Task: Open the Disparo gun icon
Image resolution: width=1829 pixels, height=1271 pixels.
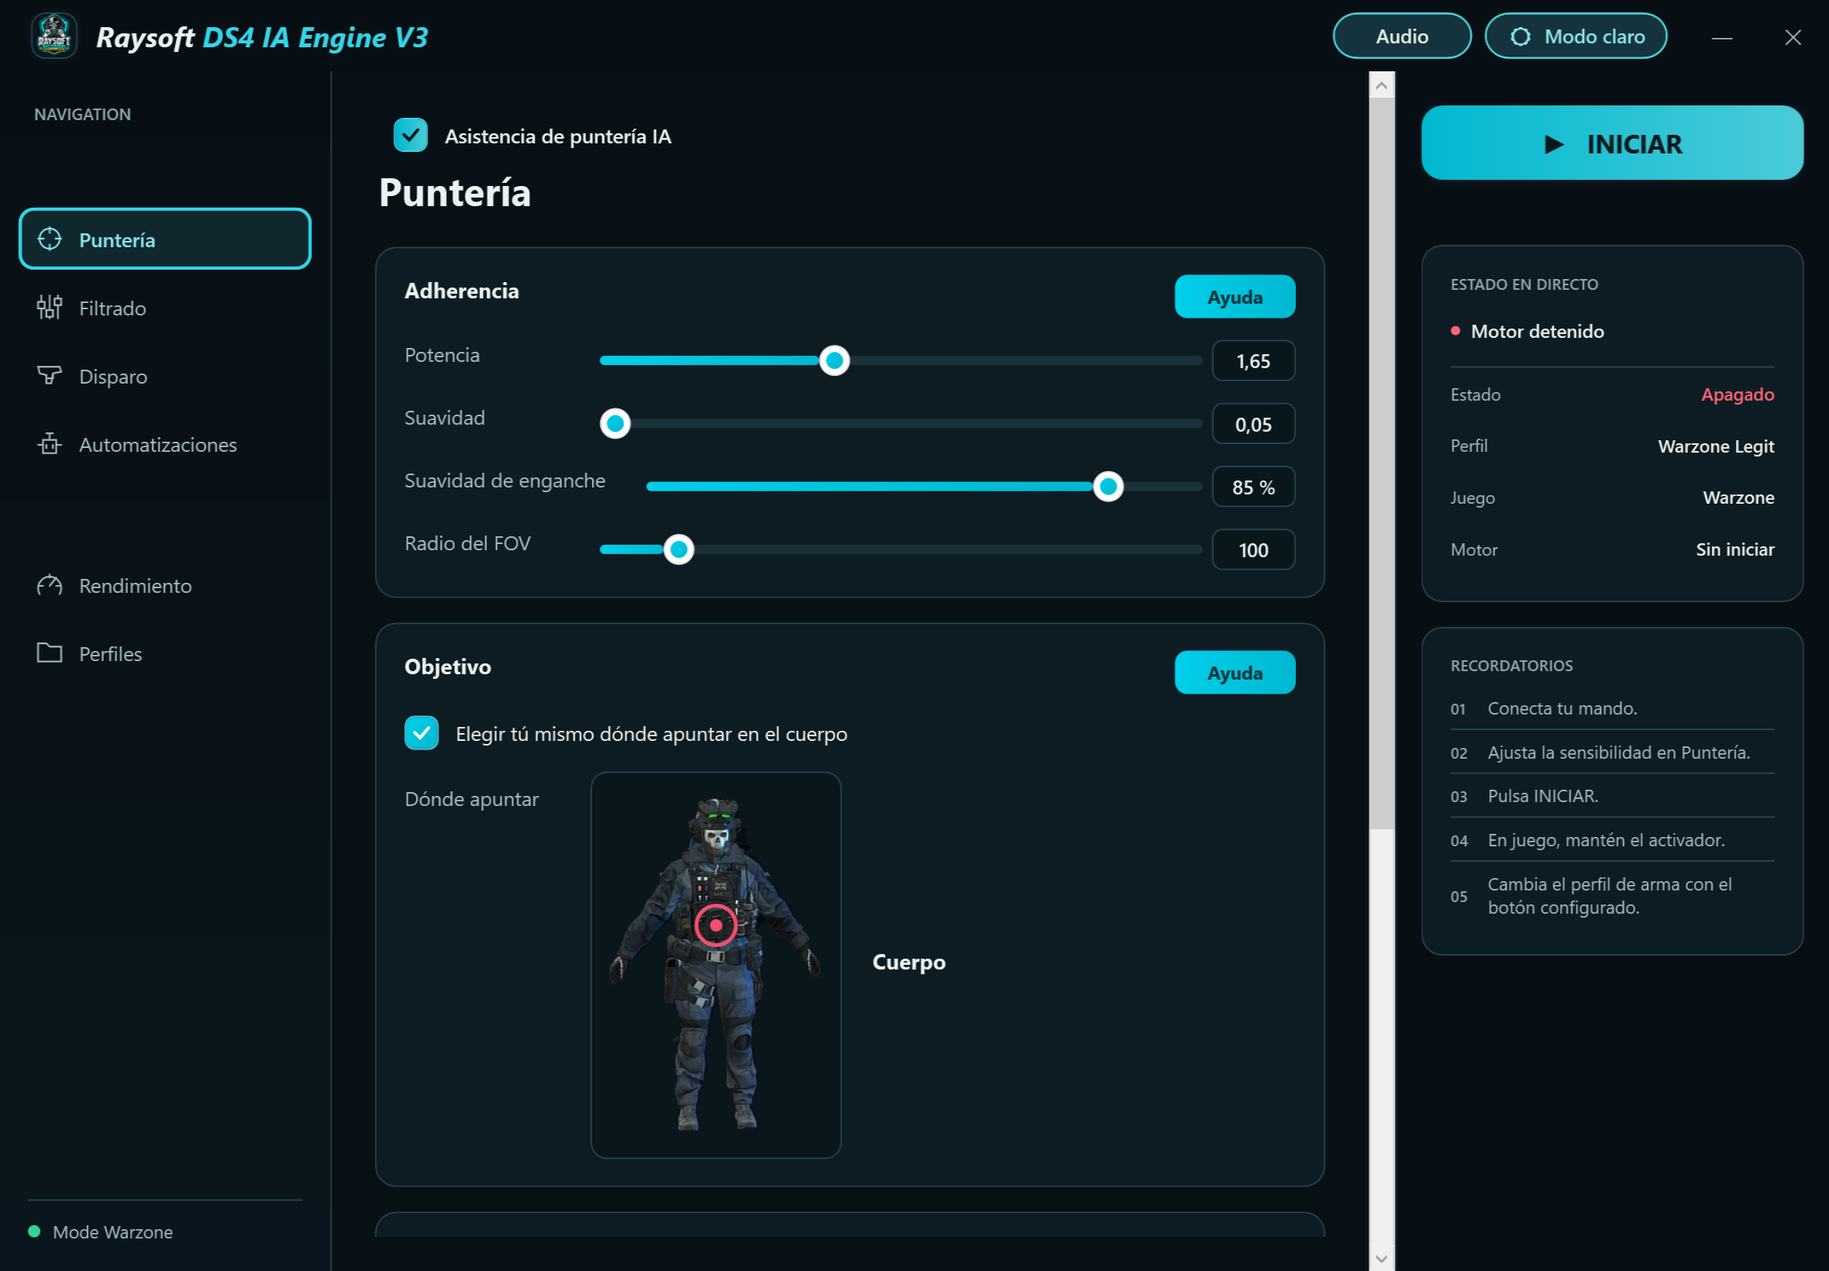Action: [x=50, y=375]
